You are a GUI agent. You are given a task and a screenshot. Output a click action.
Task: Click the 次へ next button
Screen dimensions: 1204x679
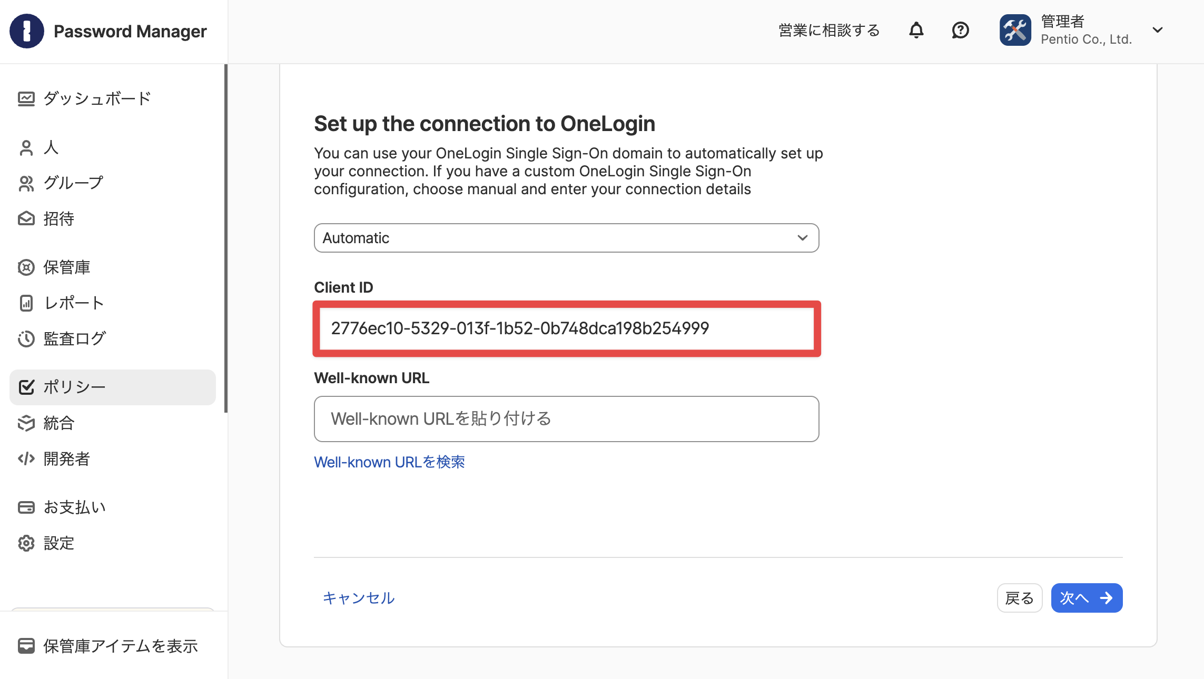[1087, 598]
